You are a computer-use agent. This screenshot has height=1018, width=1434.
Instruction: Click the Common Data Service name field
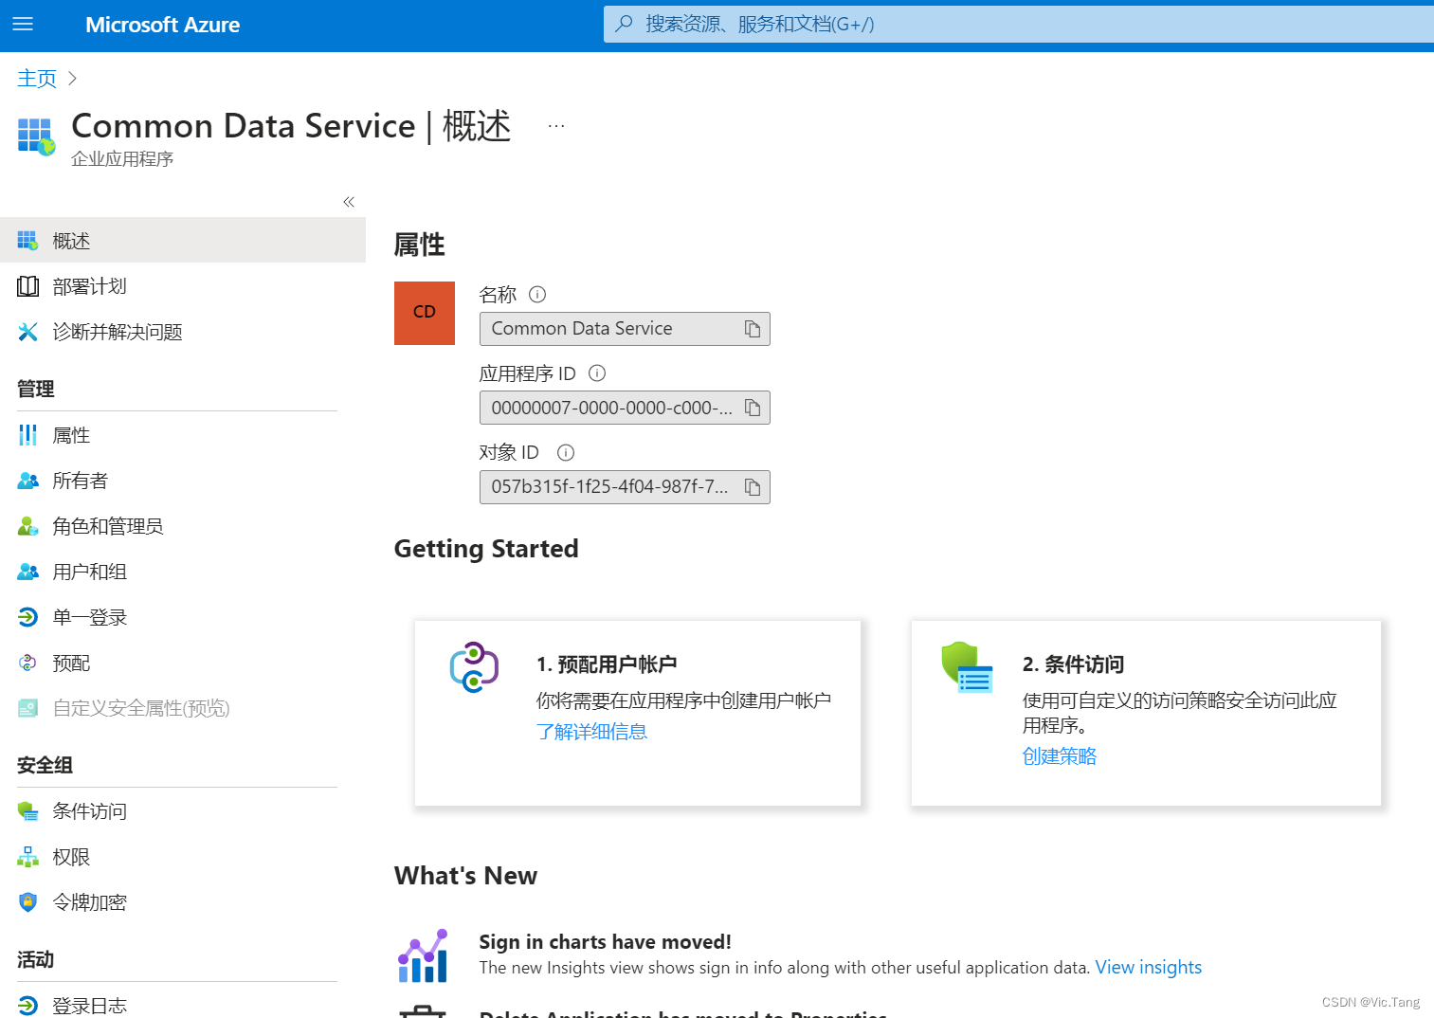(625, 329)
